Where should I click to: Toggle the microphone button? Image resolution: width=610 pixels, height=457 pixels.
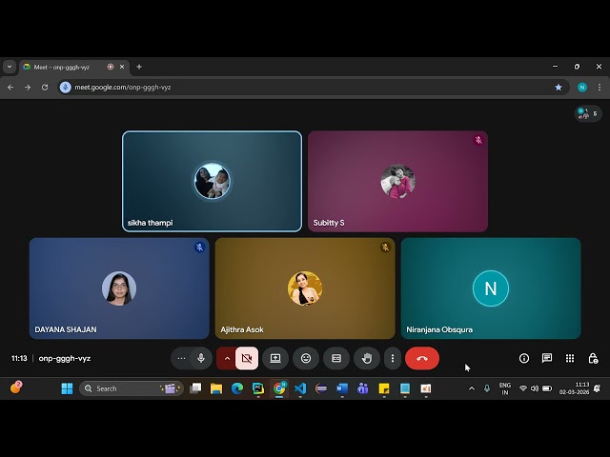pos(201,358)
